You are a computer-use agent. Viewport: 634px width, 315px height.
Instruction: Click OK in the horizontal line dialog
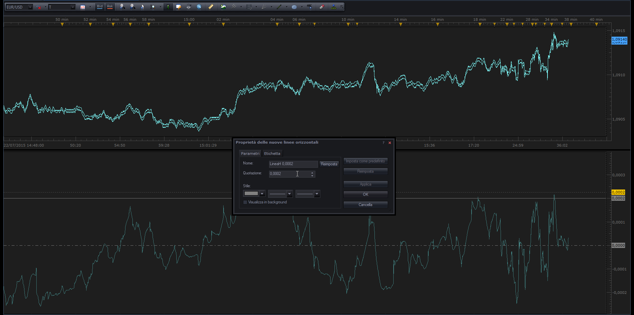tap(366, 194)
